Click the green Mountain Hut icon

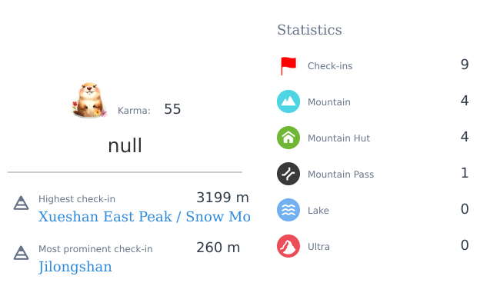288,138
